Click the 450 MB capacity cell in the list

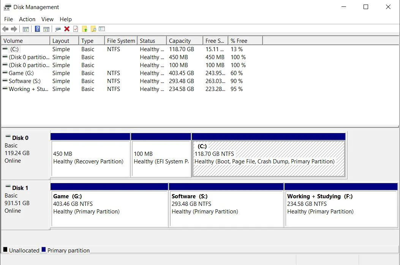click(178, 57)
